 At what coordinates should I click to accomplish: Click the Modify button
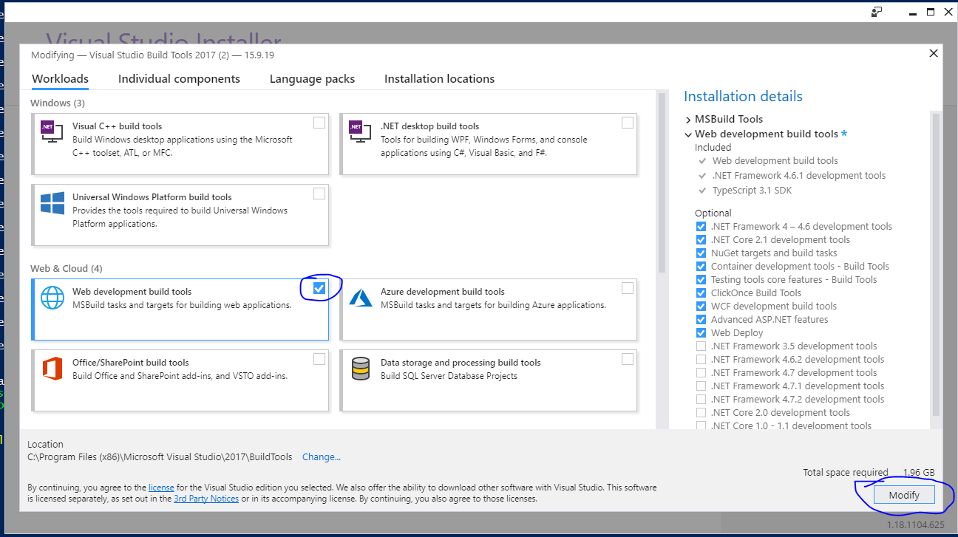click(904, 495)
